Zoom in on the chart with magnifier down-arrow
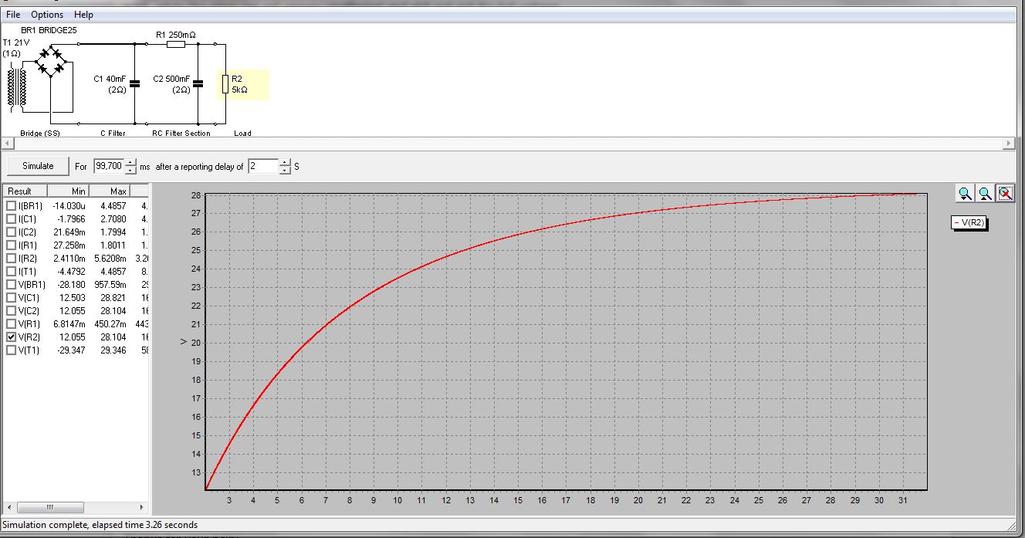This screenshot has height=538, width=1025. click(x=965, y=194)
